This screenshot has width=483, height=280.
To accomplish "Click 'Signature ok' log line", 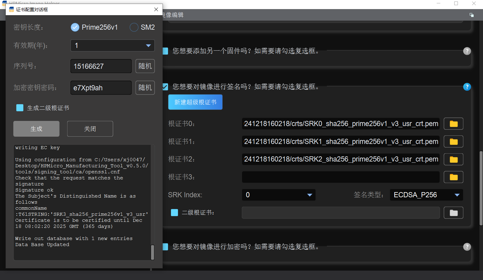I will click(x=34, y=190).
